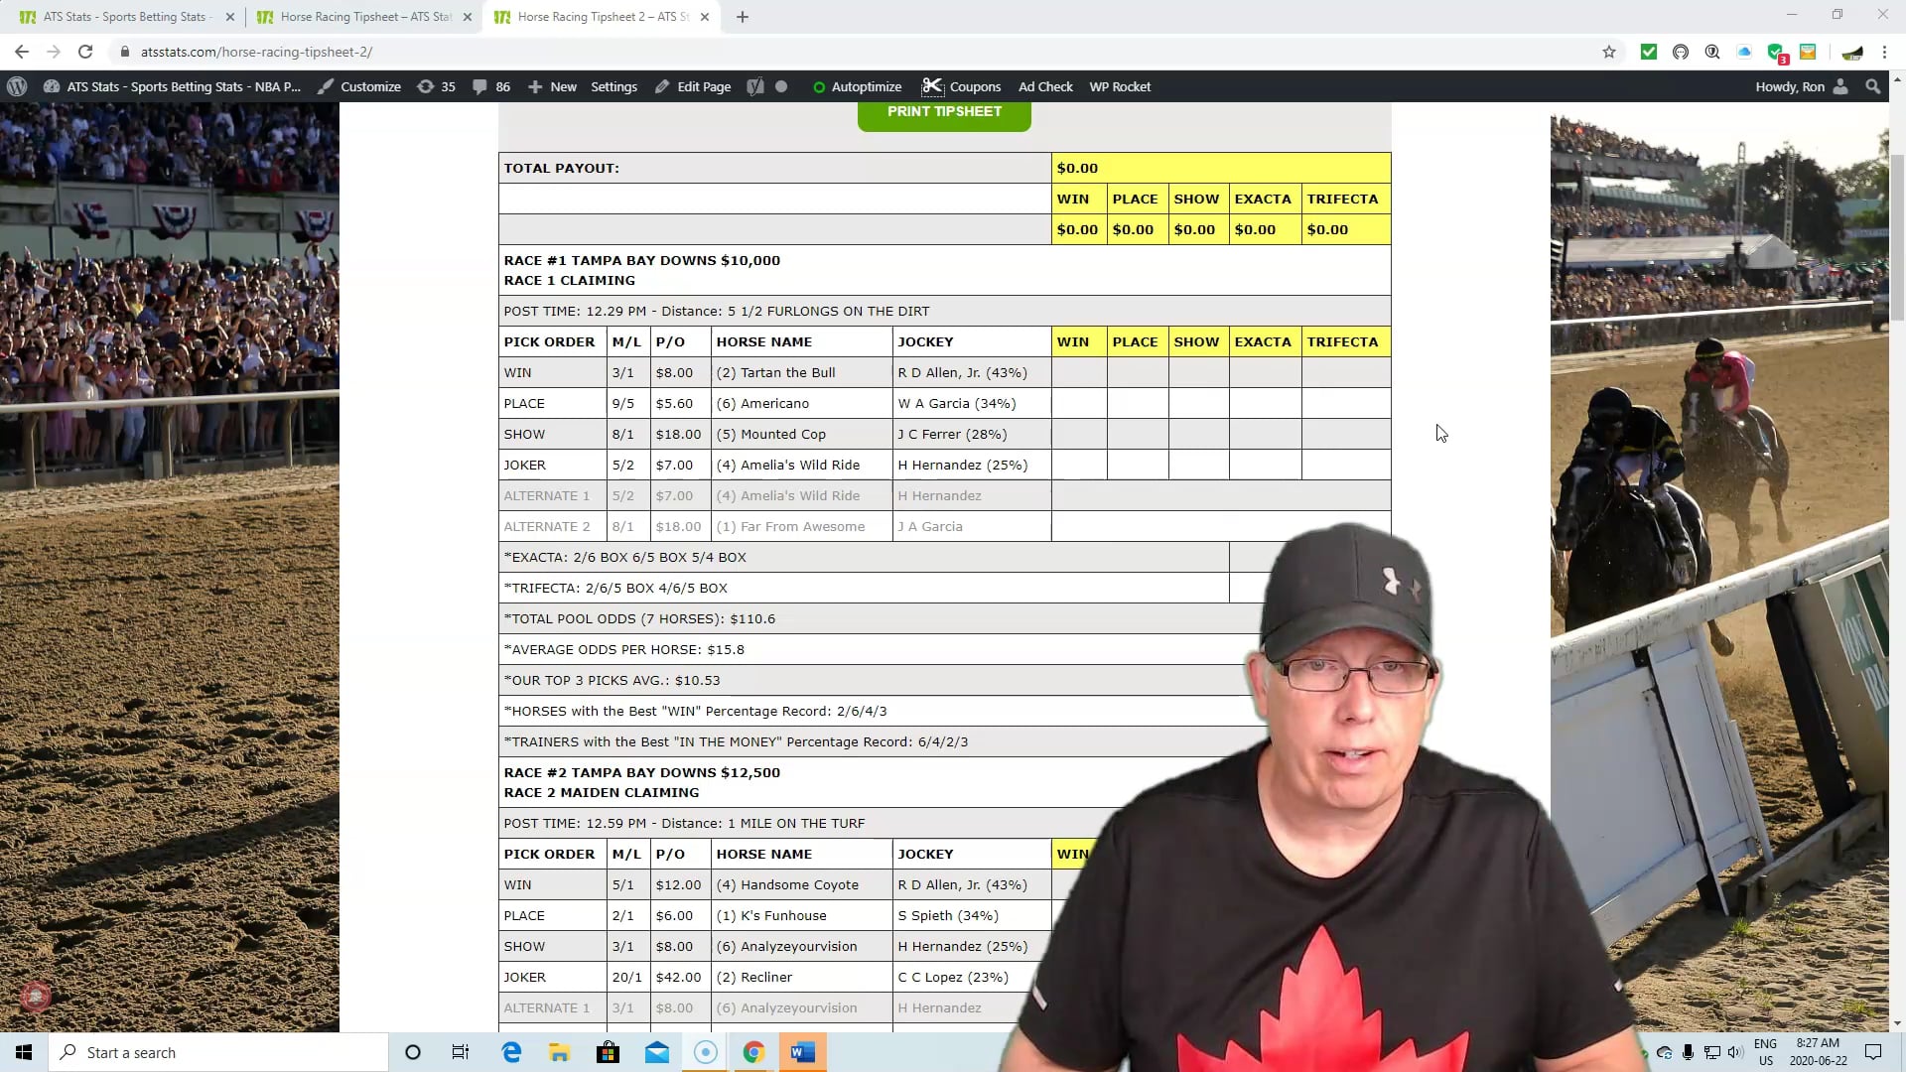Click the address bar URL
The image size is (1906, 1072).
coord(256,52)
